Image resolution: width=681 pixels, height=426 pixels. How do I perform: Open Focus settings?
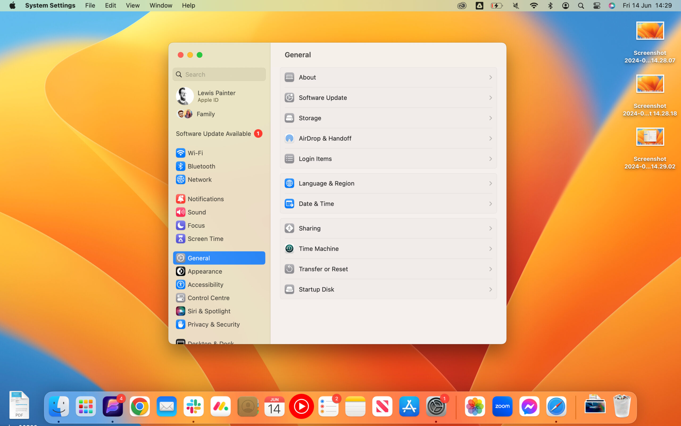tap(196, 225)
